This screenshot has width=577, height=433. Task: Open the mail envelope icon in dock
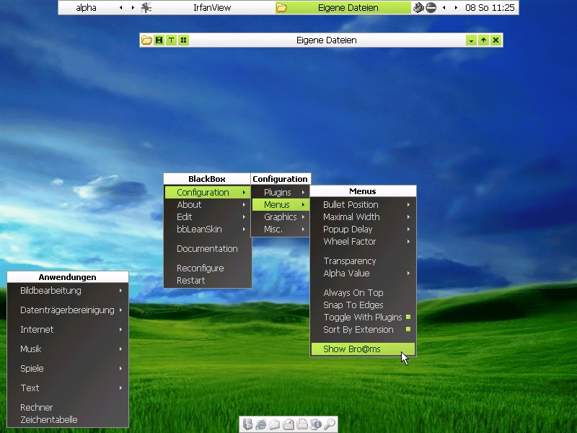pos(275,424)
